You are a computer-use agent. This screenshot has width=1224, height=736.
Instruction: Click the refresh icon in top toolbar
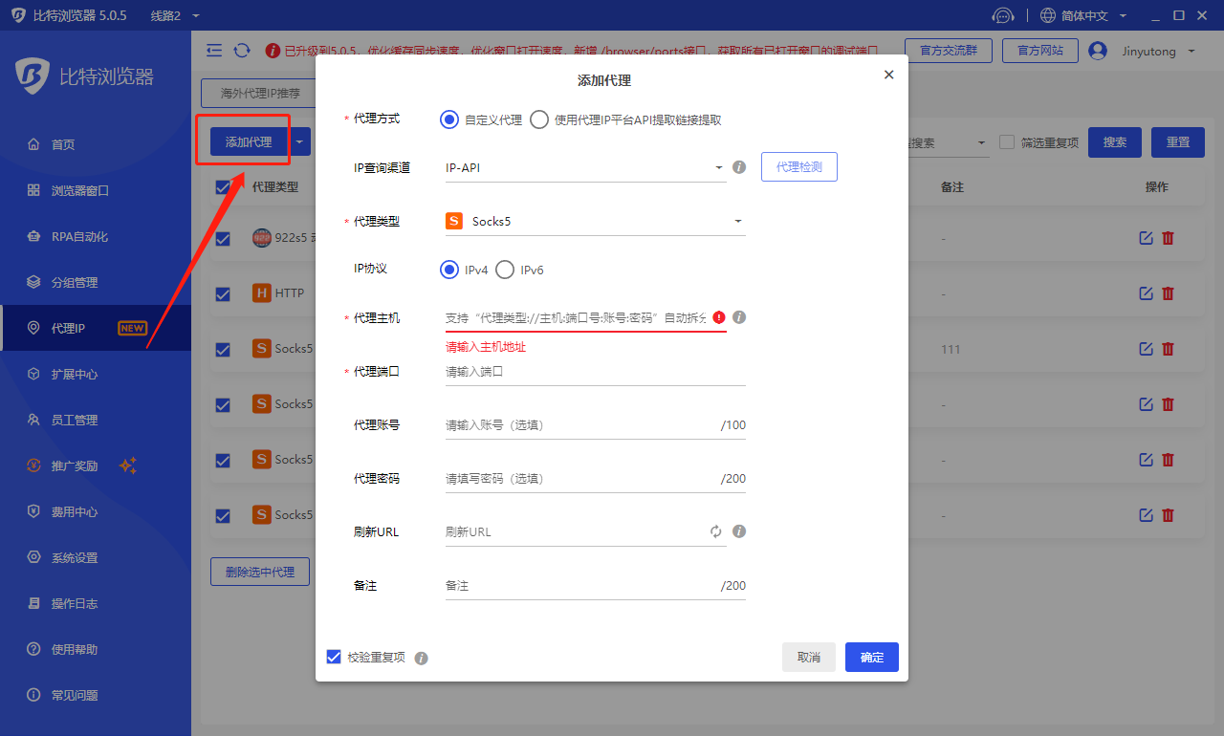[x=242, y=51]
